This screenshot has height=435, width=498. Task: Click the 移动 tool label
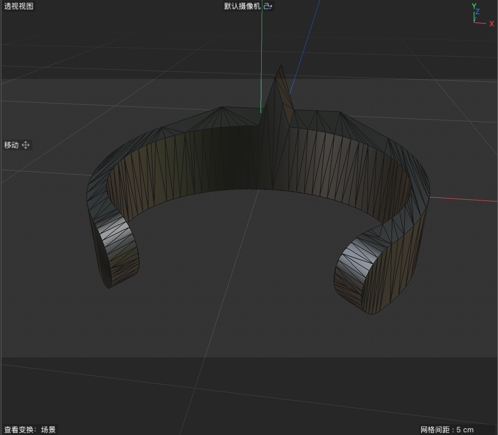[x=11, y=145]
